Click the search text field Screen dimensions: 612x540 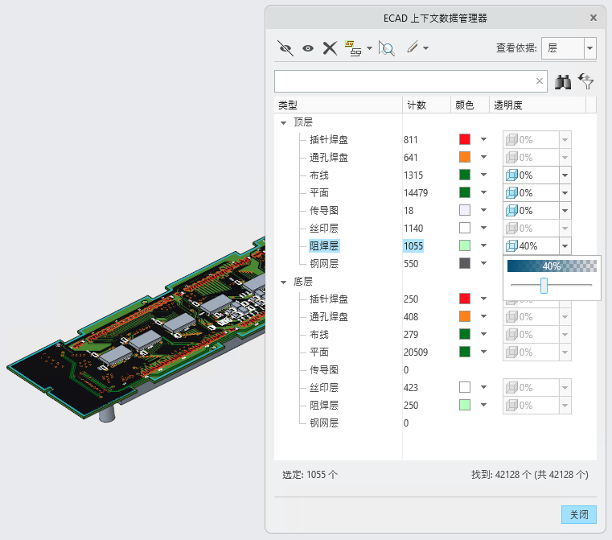click(411, 81)
